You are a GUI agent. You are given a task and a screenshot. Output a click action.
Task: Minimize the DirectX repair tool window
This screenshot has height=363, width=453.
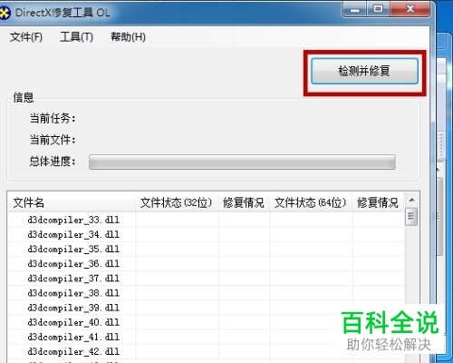[355, 9]
